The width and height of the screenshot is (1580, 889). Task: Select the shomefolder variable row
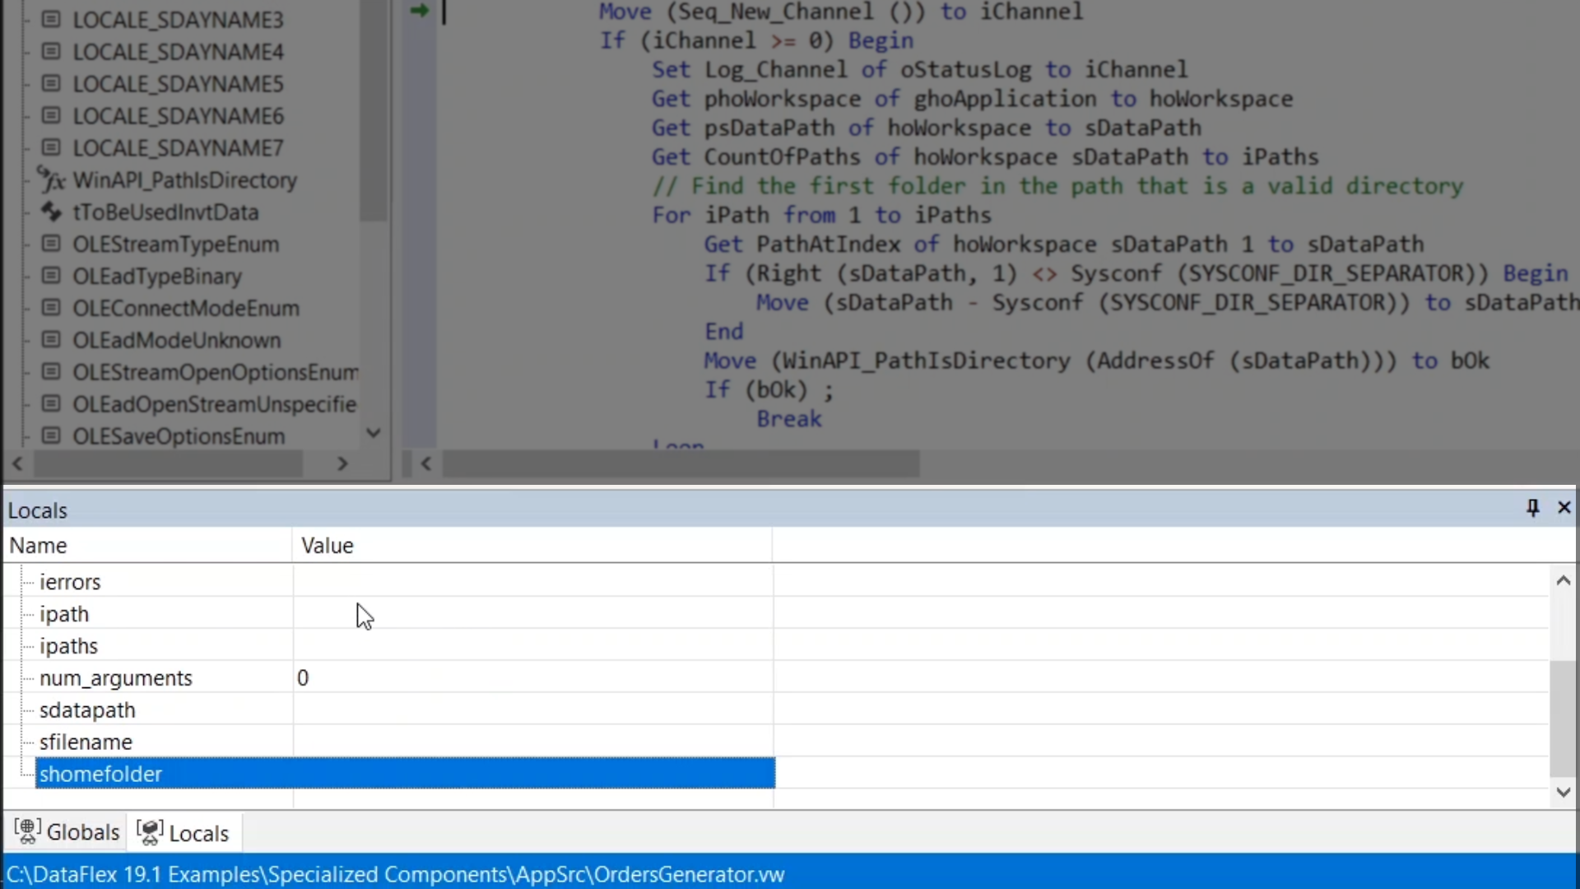pos(100,775)
